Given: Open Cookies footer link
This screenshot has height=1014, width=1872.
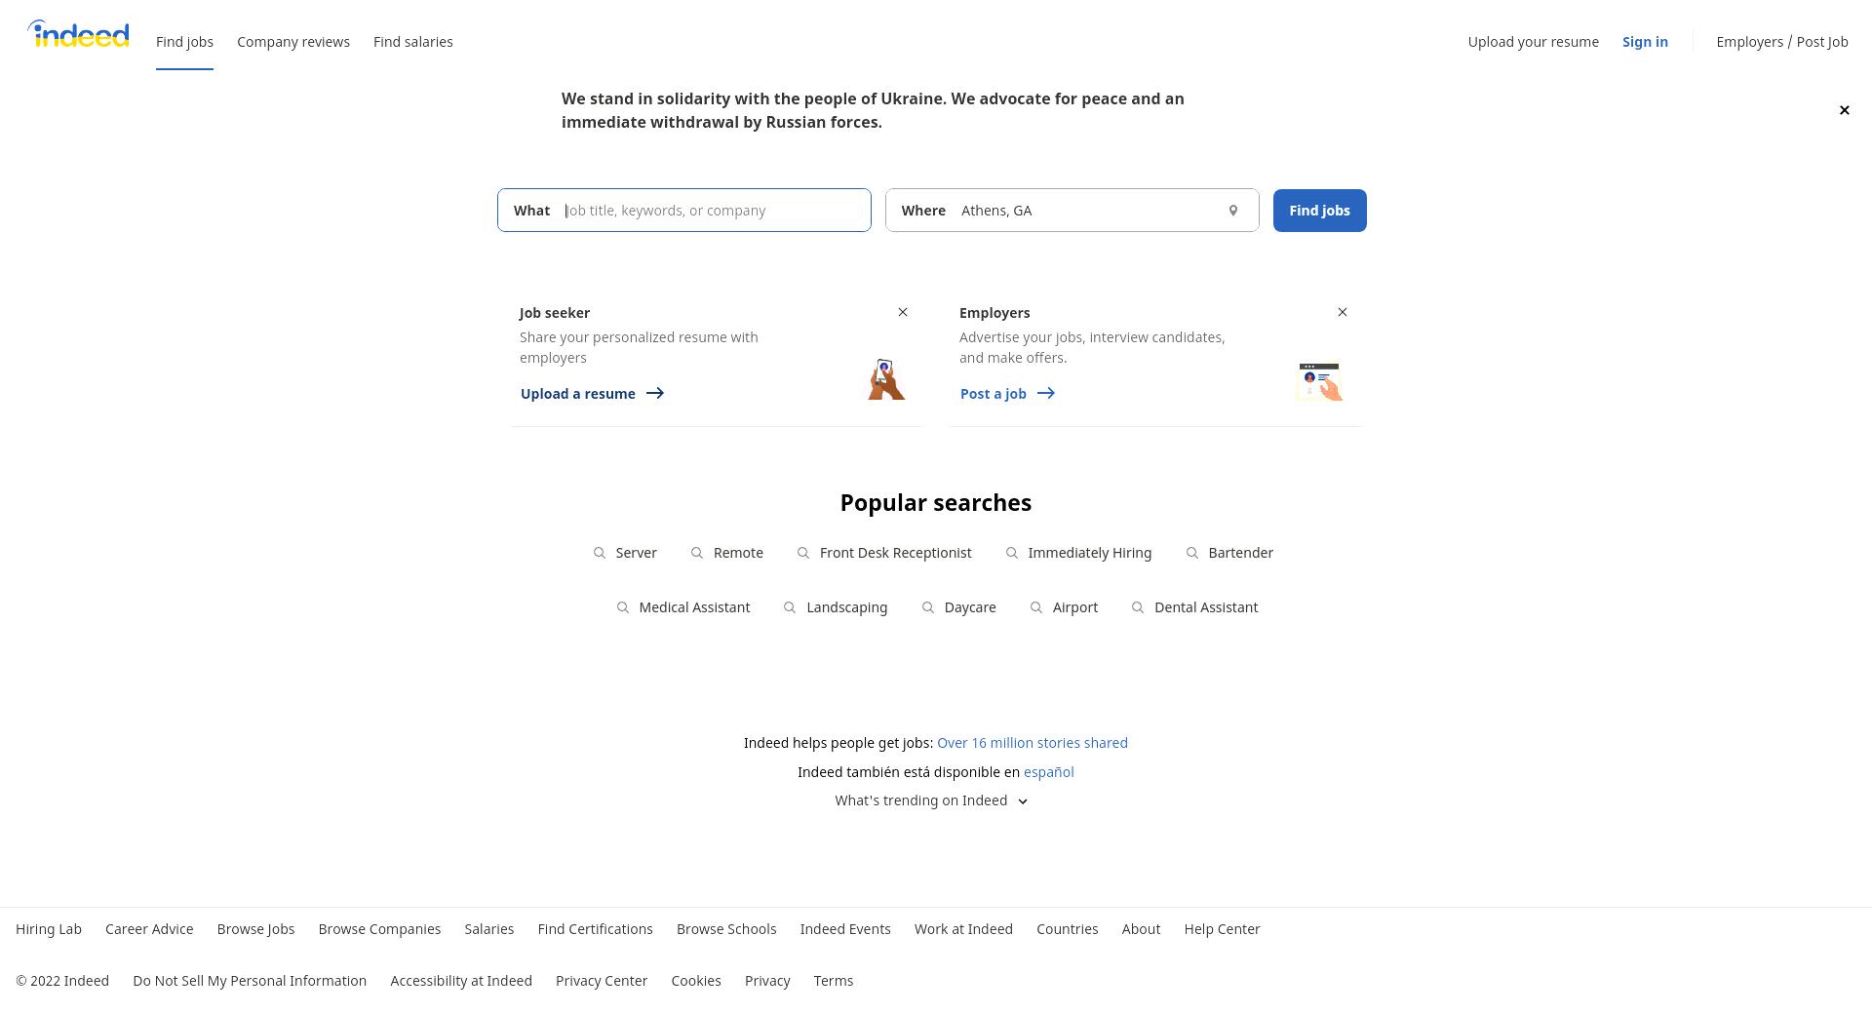Looking at the screenshot, I should tap(696, 981).
